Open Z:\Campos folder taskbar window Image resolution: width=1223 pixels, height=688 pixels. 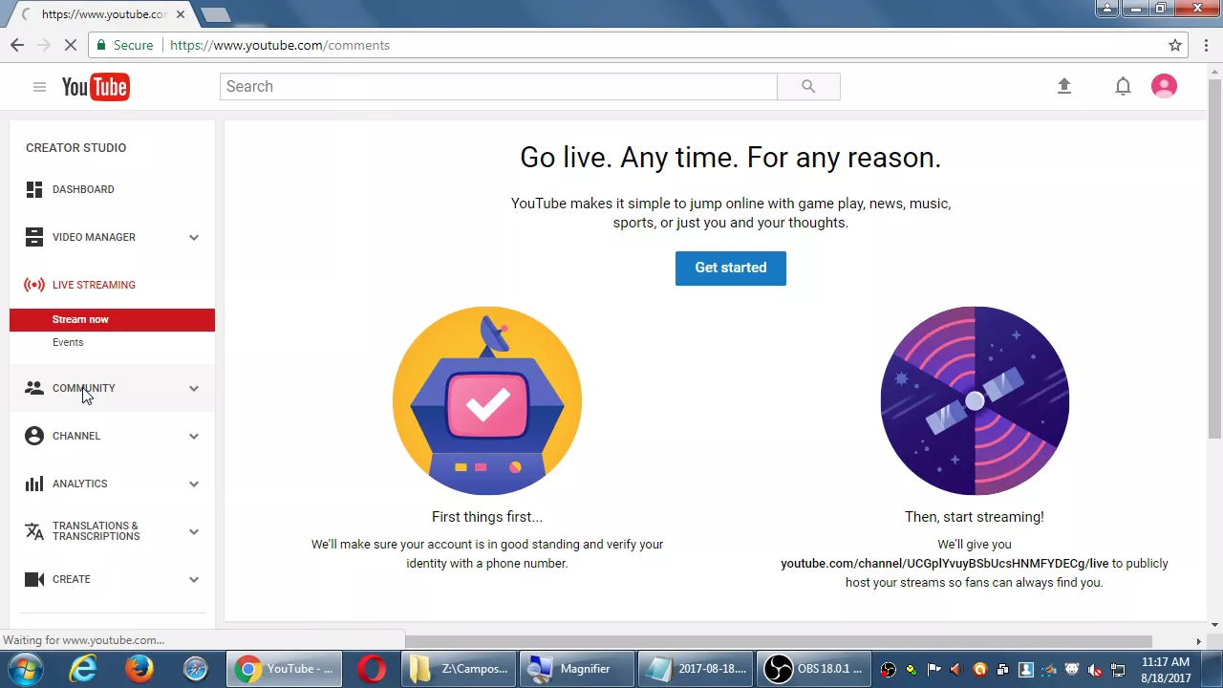click(460, 669)
